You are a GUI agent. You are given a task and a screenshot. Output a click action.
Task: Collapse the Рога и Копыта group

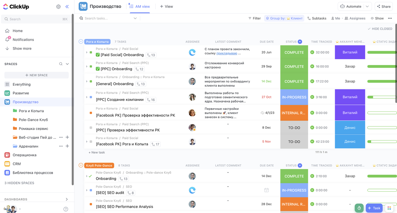tap(81, 42)
